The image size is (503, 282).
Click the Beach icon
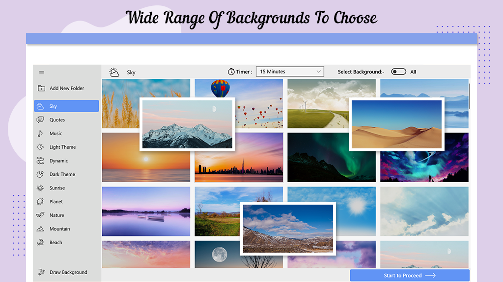click(40, 243)
